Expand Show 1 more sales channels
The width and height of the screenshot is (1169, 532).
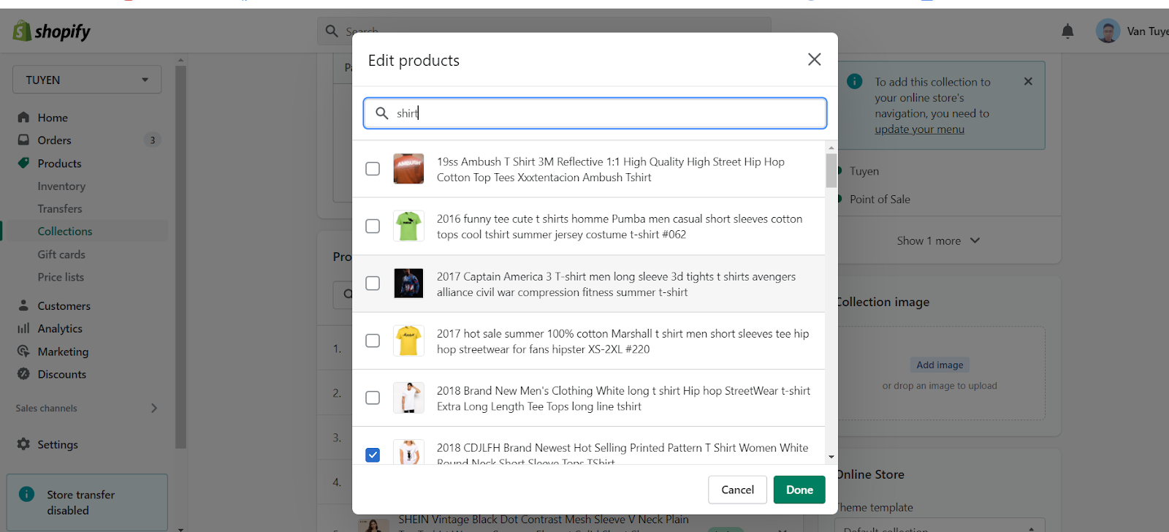click(x=937, y=240)
